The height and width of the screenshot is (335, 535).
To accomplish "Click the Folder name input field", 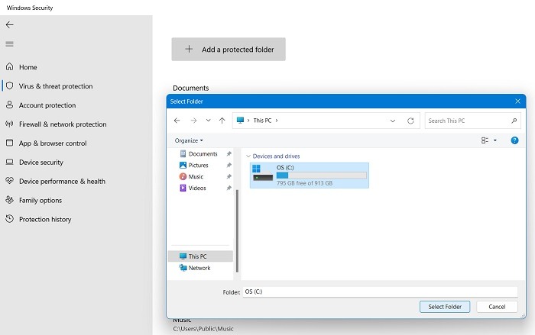I will [x=380, y=292].
